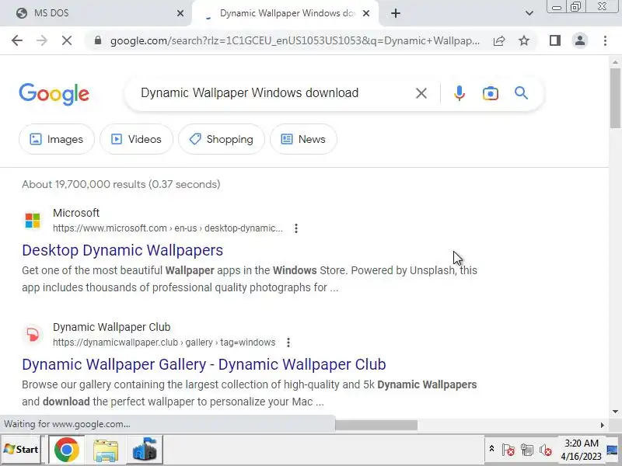Viewport: 622px width, 466px height.
Task: Open the Chrome three-dot menu
Action: [605, 40]
